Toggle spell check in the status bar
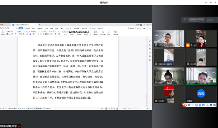This screenshot has width=218, height=128. tap(38, 109)
